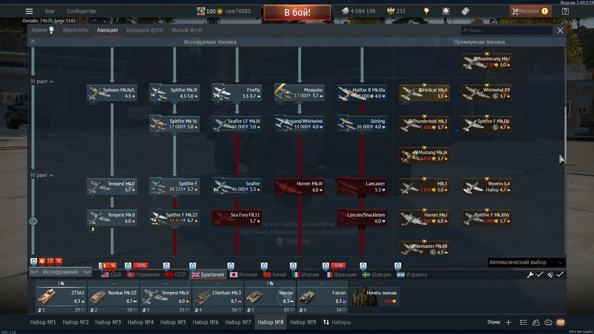Toggle the auto-refill ammo checkbox
Screen dimensions: 594x334
click(x=560, y=275)
